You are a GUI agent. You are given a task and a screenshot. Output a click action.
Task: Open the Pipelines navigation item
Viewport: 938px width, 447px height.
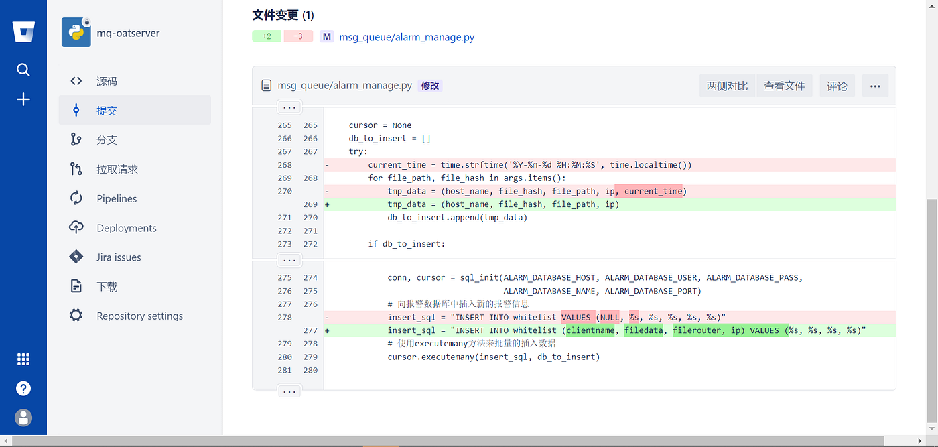click(135, 198)
